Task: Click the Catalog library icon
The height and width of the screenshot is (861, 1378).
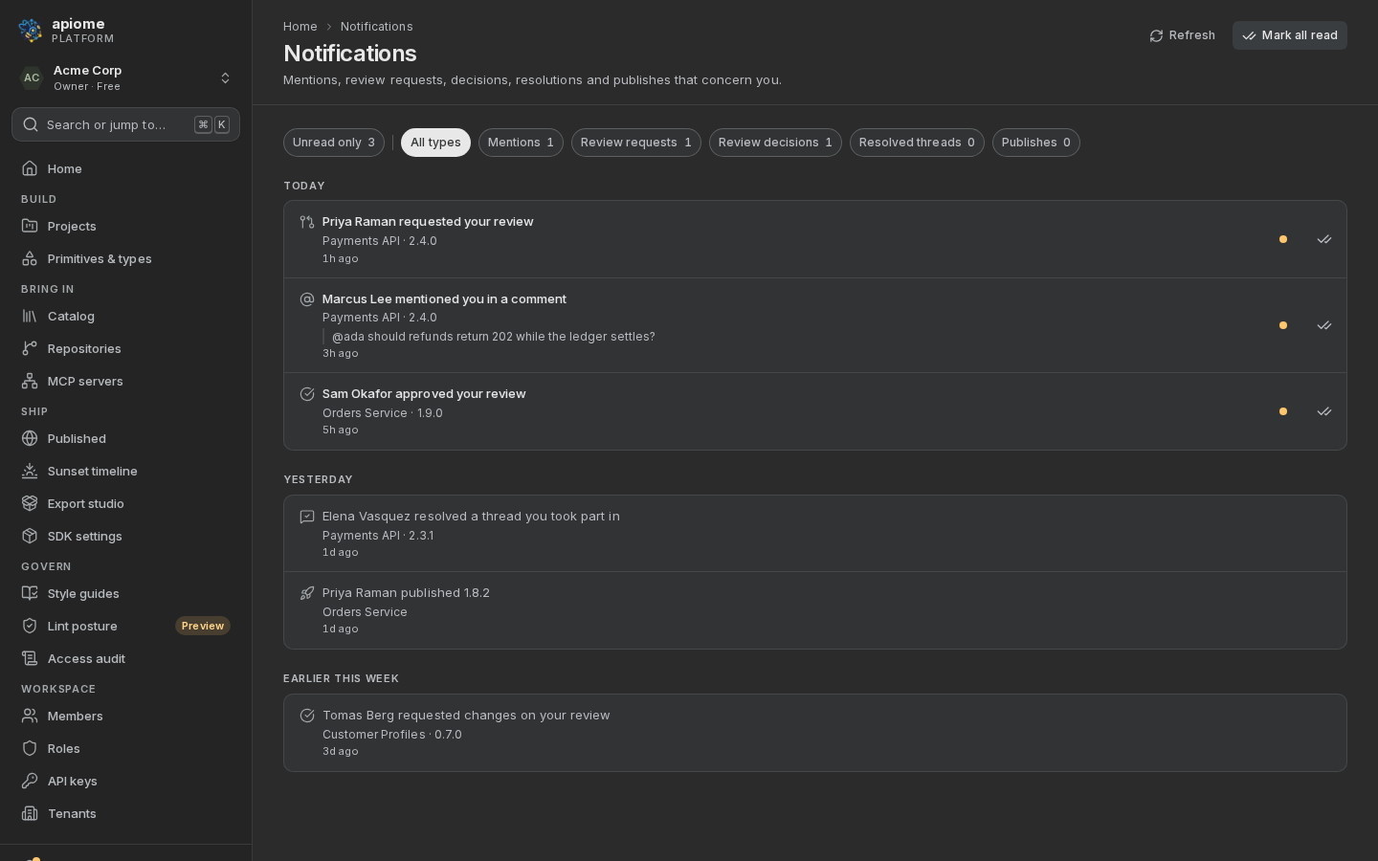Action: click(30, 316)
